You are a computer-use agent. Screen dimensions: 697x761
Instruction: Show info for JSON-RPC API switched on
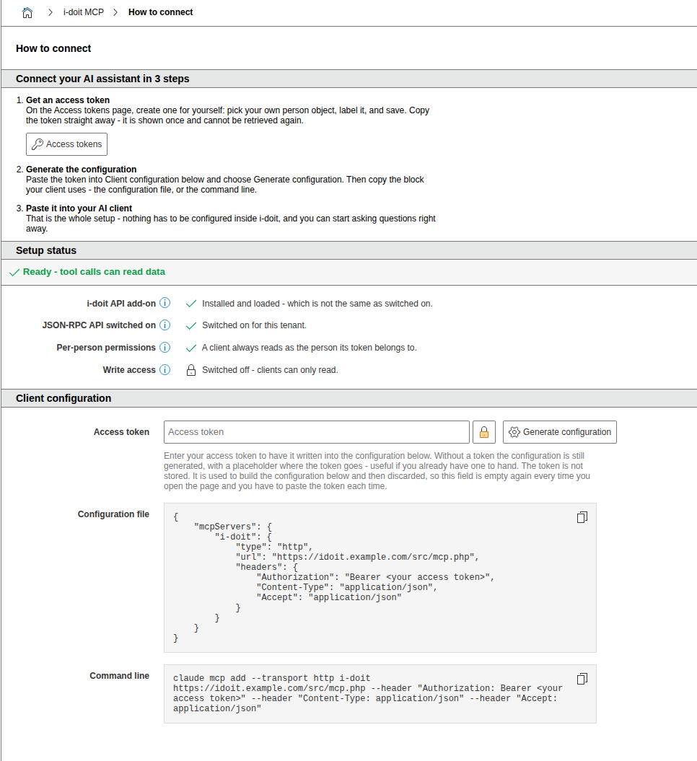point(165,325)
